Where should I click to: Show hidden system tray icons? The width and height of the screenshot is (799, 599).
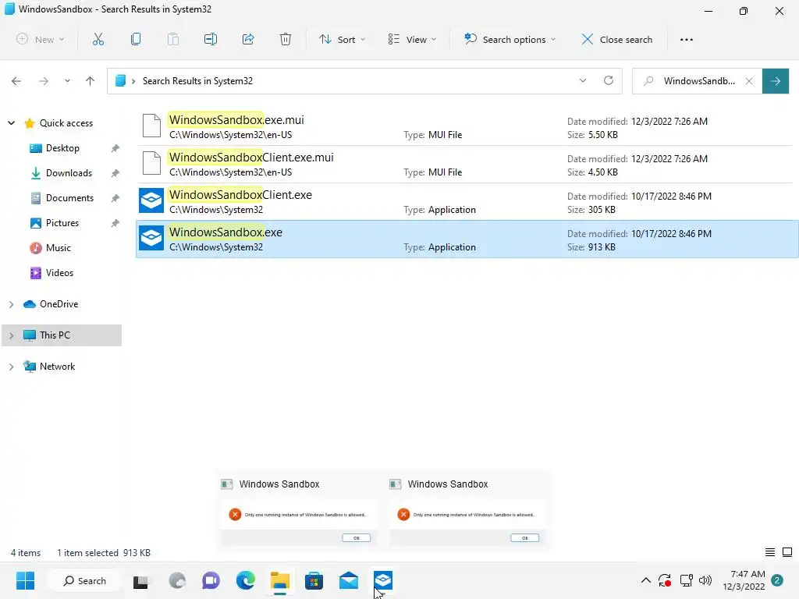click(x=645, y=580)
